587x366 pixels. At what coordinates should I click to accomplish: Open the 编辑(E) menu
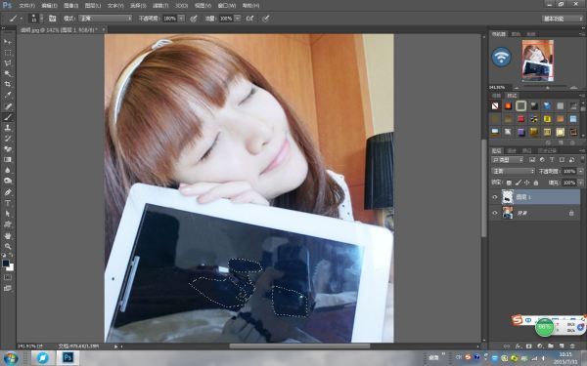tap(49, 6)
